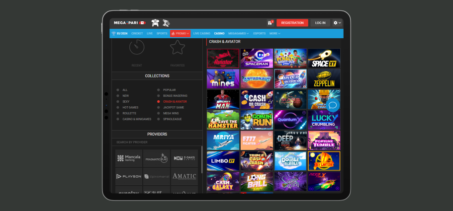453x211 pixels.
Task: Open the F777 Fighter game
Action: click(x=257, y=141)
